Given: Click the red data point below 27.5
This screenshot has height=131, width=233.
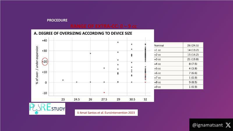Looking at the screenshot, I should [104, 93].
